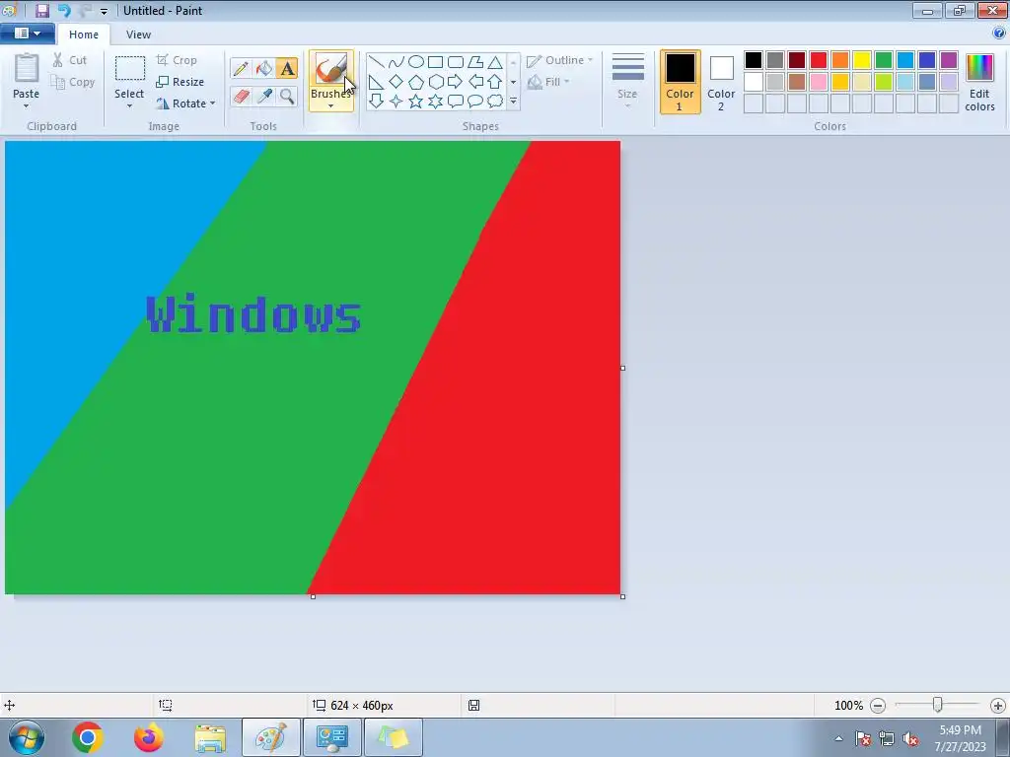Select the Fill with color bucket tool
Image resolution: width=1010 pixels, height=757 pixels.
(x=264, y=68)
